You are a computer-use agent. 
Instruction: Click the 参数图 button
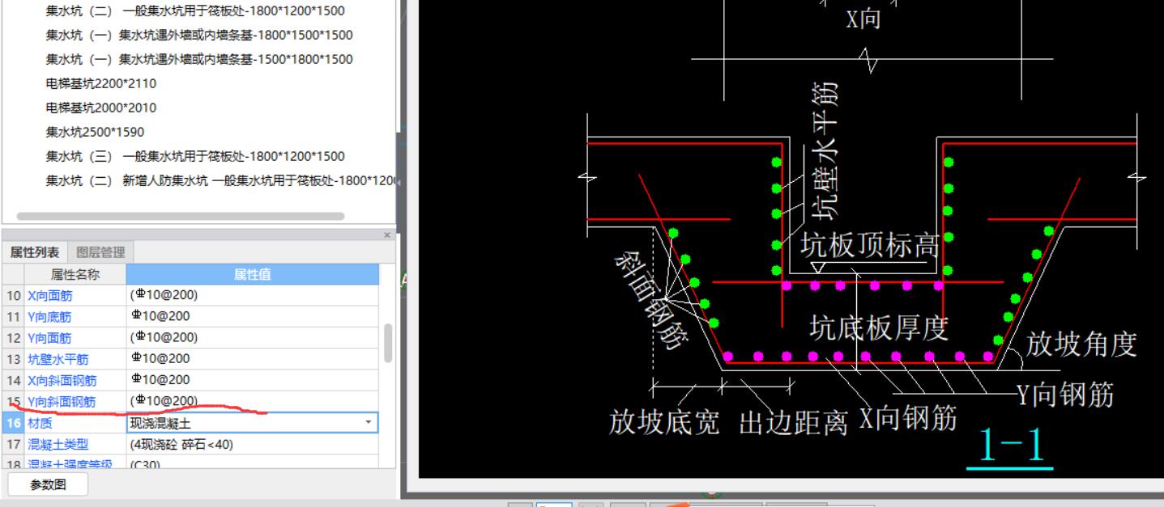(x=48, y=485)
